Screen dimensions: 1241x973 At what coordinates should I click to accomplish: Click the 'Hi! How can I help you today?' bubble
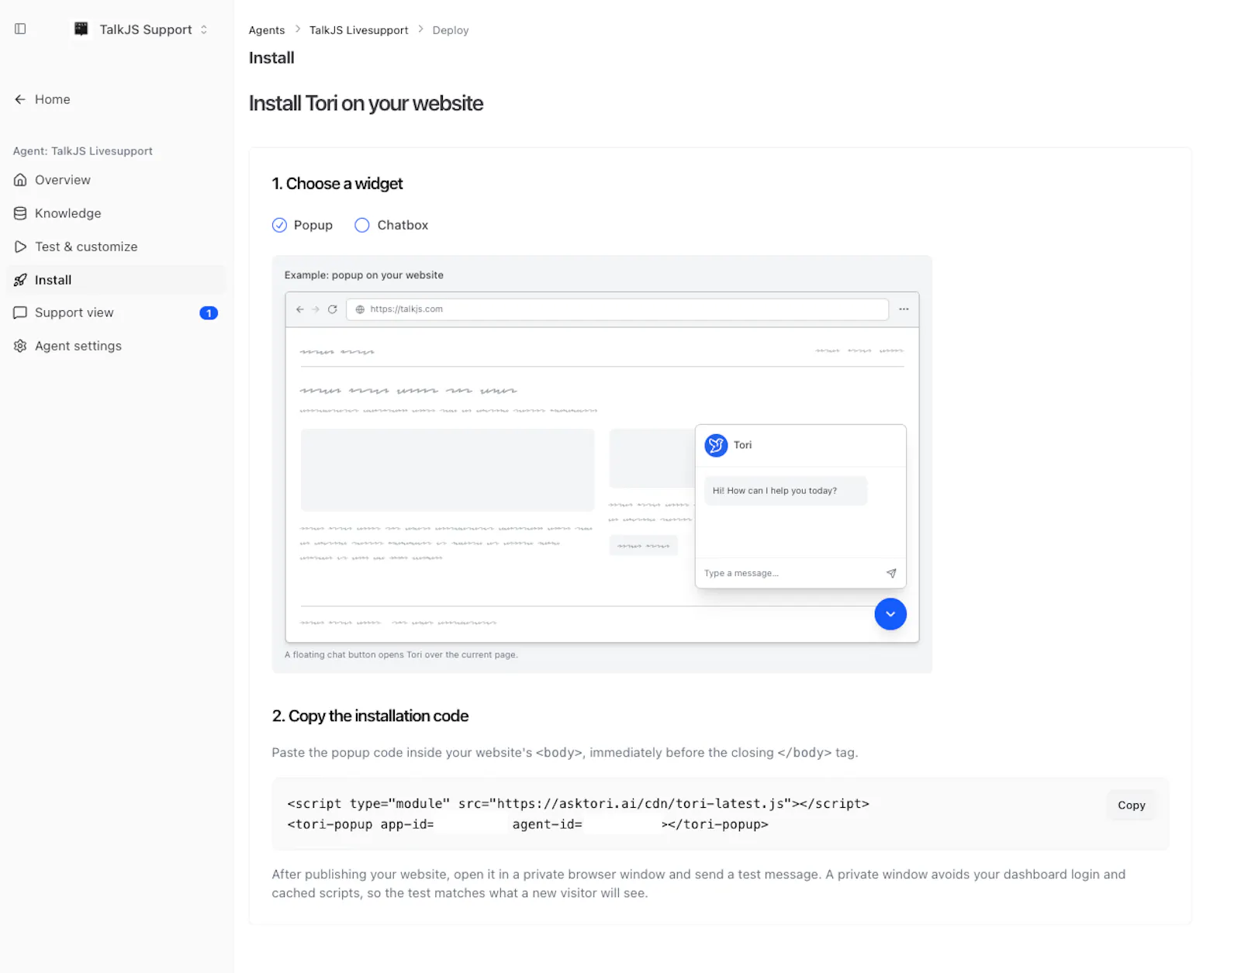click(x=786, y=491)
